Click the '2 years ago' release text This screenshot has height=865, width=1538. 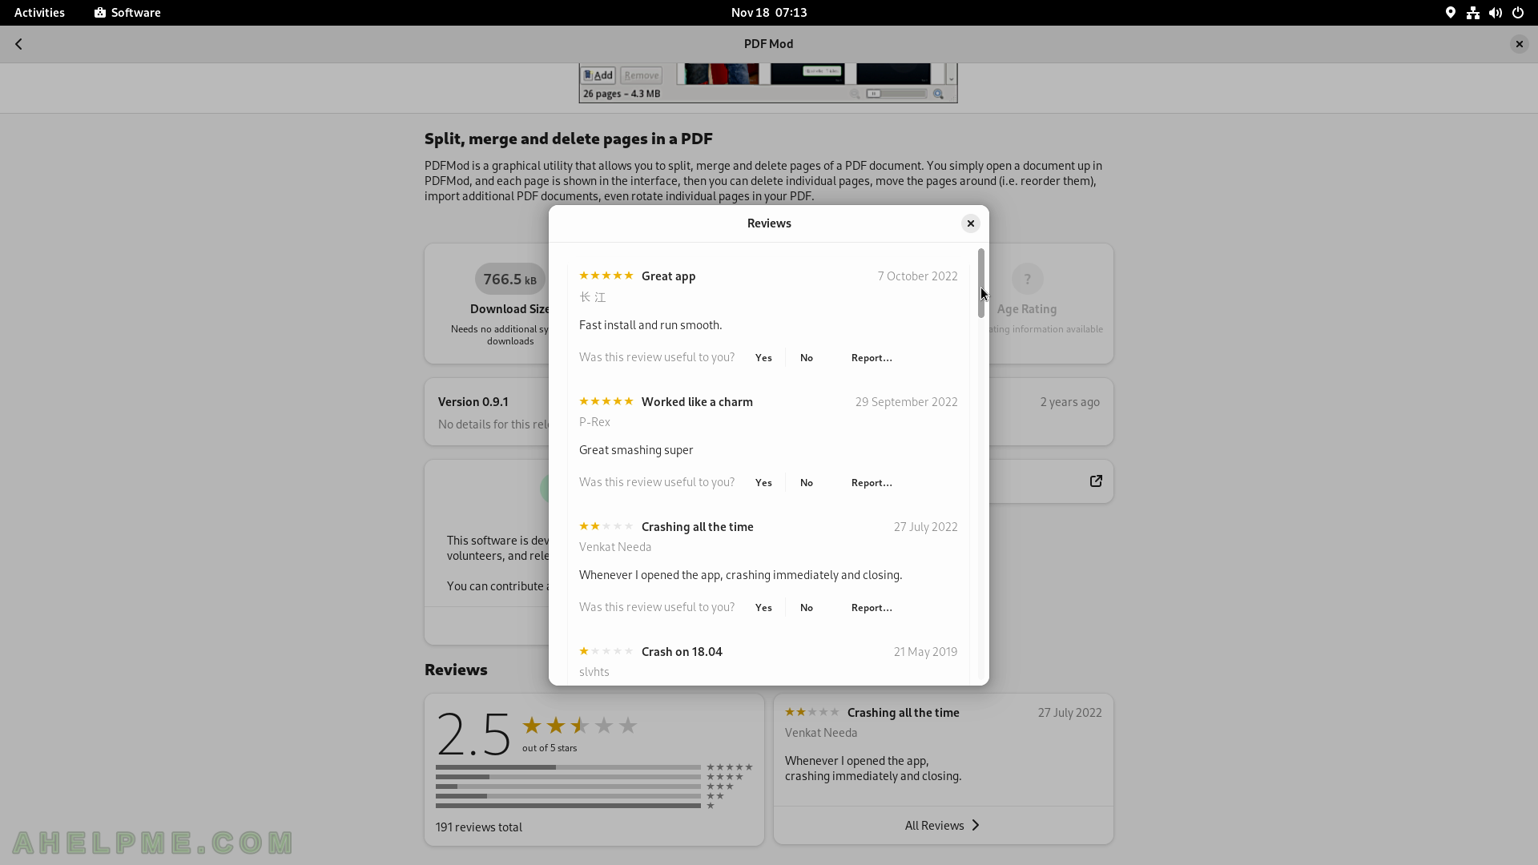tap(1069, 402)
